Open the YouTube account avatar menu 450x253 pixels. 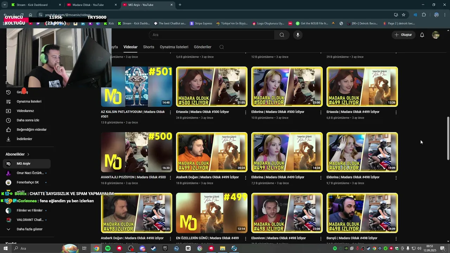click(x=436, y=35)
